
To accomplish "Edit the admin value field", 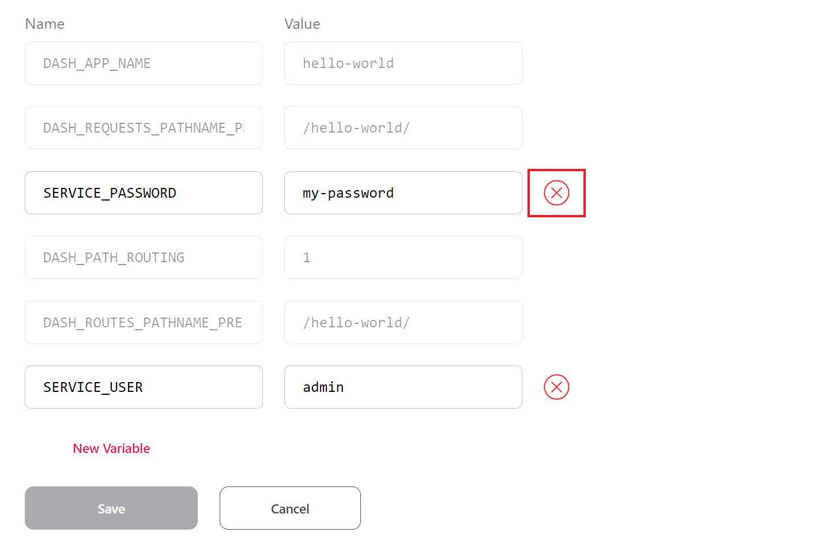I will click(x=403, y=387).
